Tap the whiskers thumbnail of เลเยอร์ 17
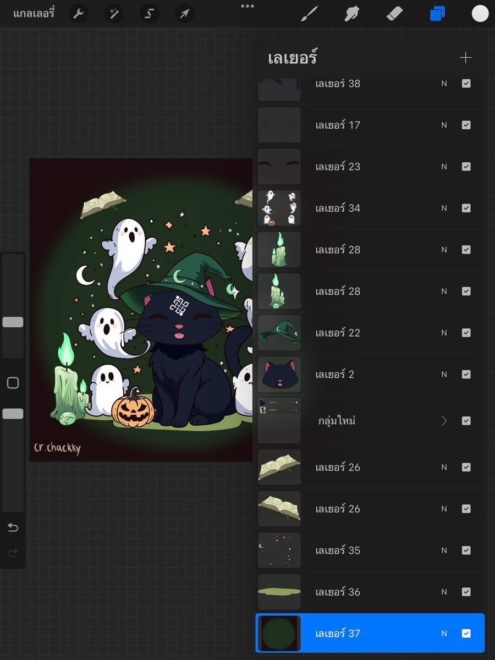 279,125
